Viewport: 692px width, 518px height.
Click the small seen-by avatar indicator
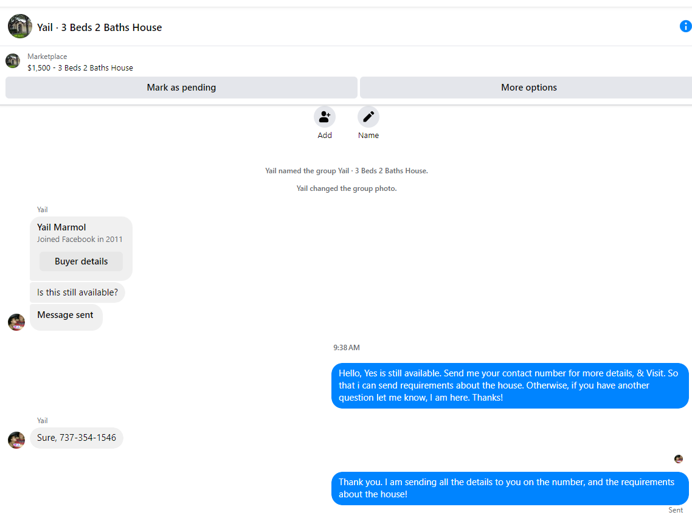tap(679, 459)
